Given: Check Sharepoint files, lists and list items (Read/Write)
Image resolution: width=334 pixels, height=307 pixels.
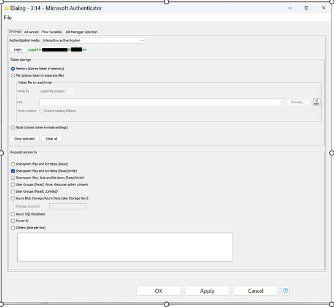Looking at the screenshot, I should tap(13, 177).
